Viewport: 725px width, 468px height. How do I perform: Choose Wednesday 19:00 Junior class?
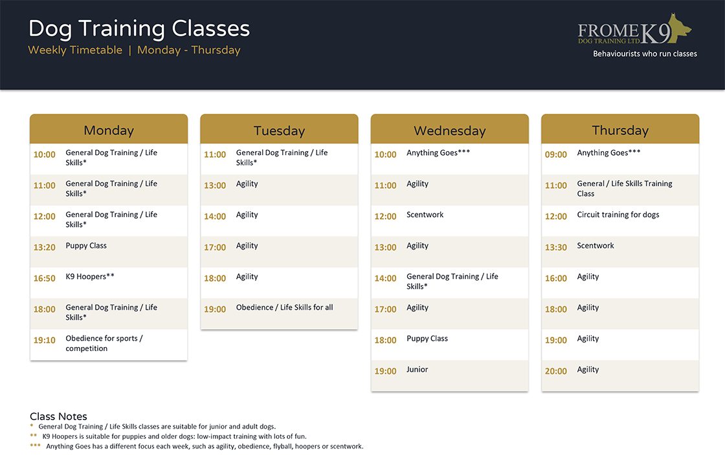pyautogui.click(x=449, y=376)
